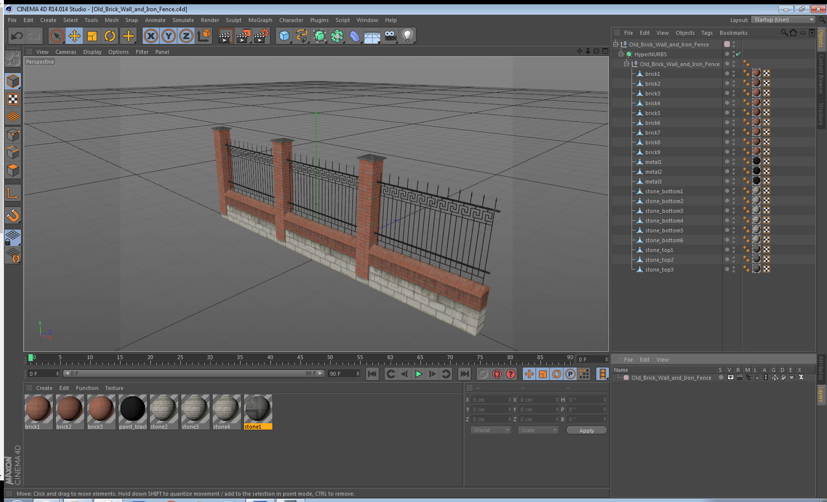
Task: Toggle layer solo for Old_Brick_Wall_and_Iron_Fence layer
Action: click(721, 377)
